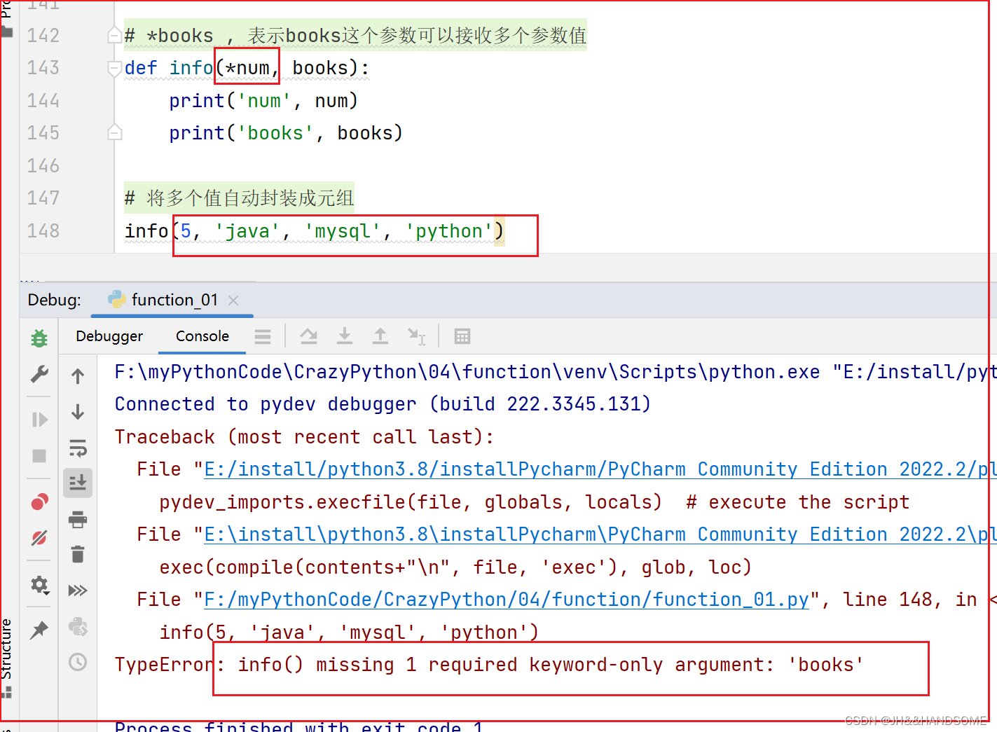Click the comment on line 147

[239, 198]
